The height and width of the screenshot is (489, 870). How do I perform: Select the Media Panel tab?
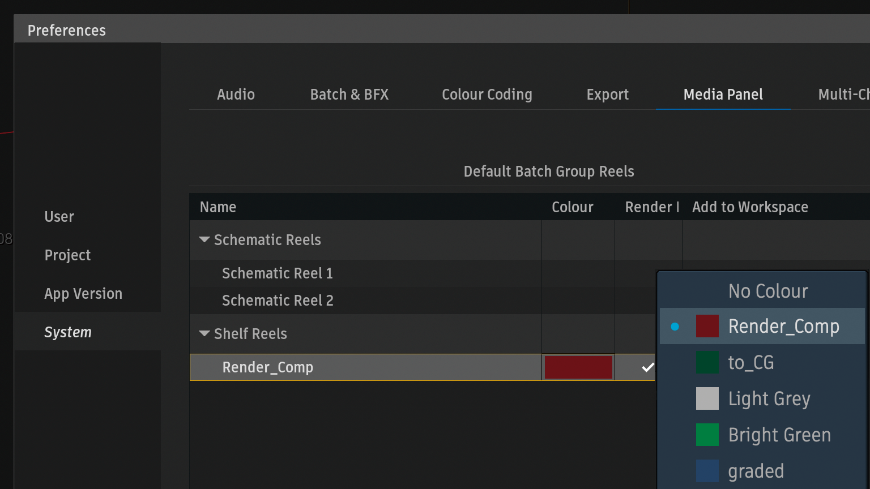tap(723, 95)
